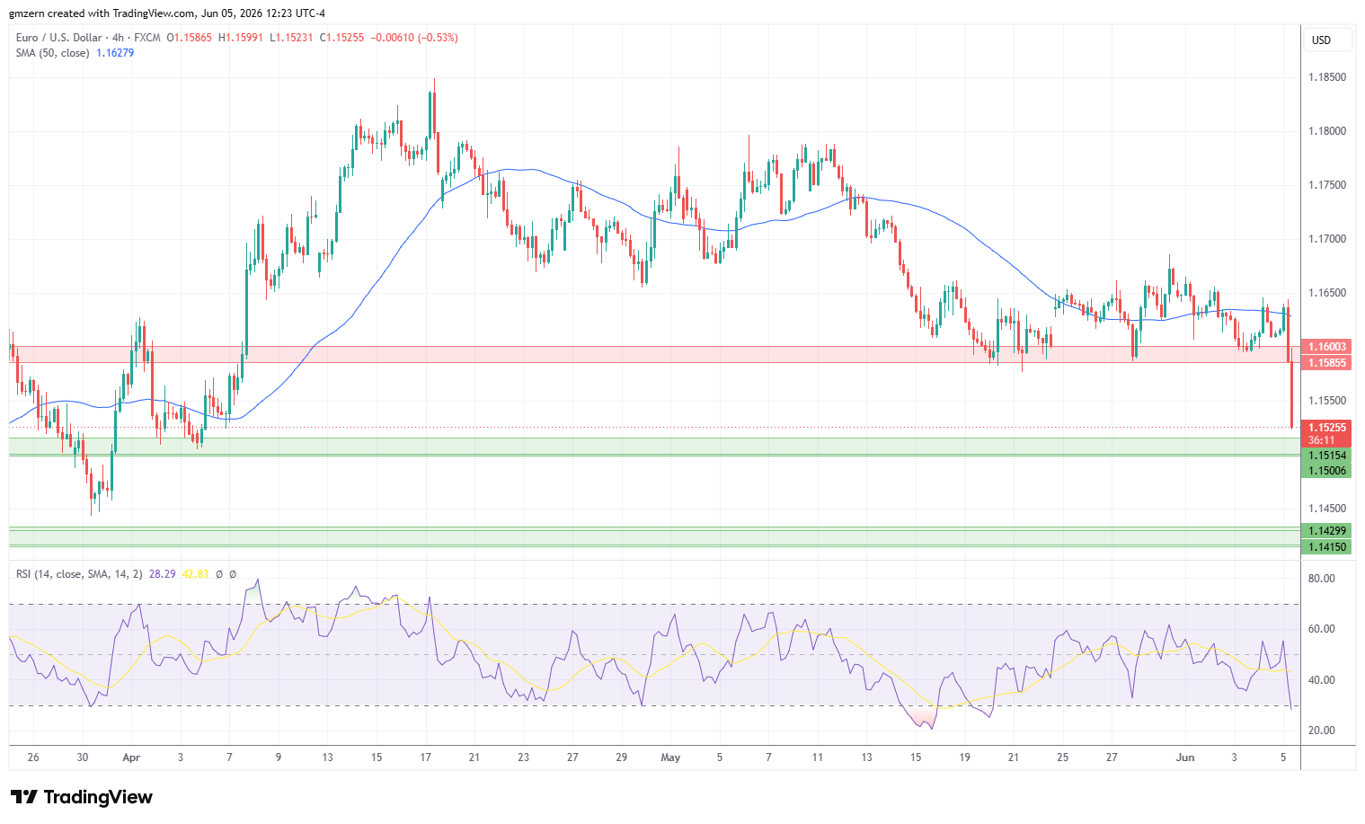Click the 80.00 RSI axis label
Screen dimensions: 1365x824
click(x=1322, y=579)
